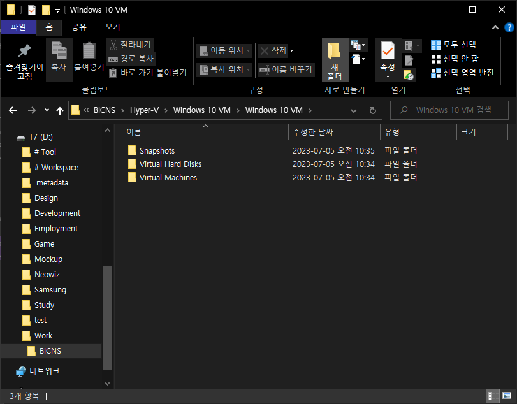Pin the folder to Quick access
Screen dimensions: 517x404
tap(25, 61)
